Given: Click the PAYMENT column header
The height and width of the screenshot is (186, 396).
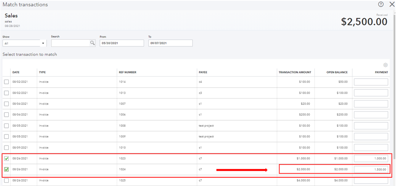Looking at the screenshot, I should [x=381, y=72].
